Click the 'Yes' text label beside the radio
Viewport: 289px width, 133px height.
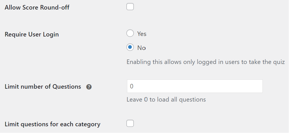tap(142, 34)
